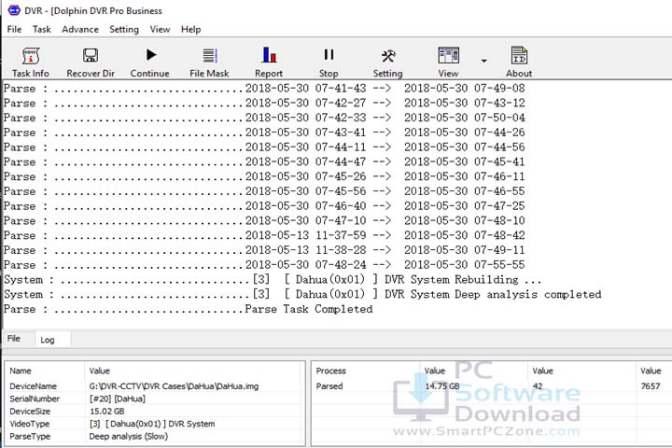Open the Advance menu
This screenshot has width=672, height=448.
point(80,29)
